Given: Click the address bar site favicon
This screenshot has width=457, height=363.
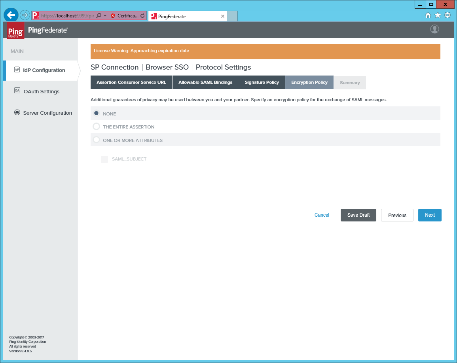Looking at the screenshot, I should (x=36, y=15).
